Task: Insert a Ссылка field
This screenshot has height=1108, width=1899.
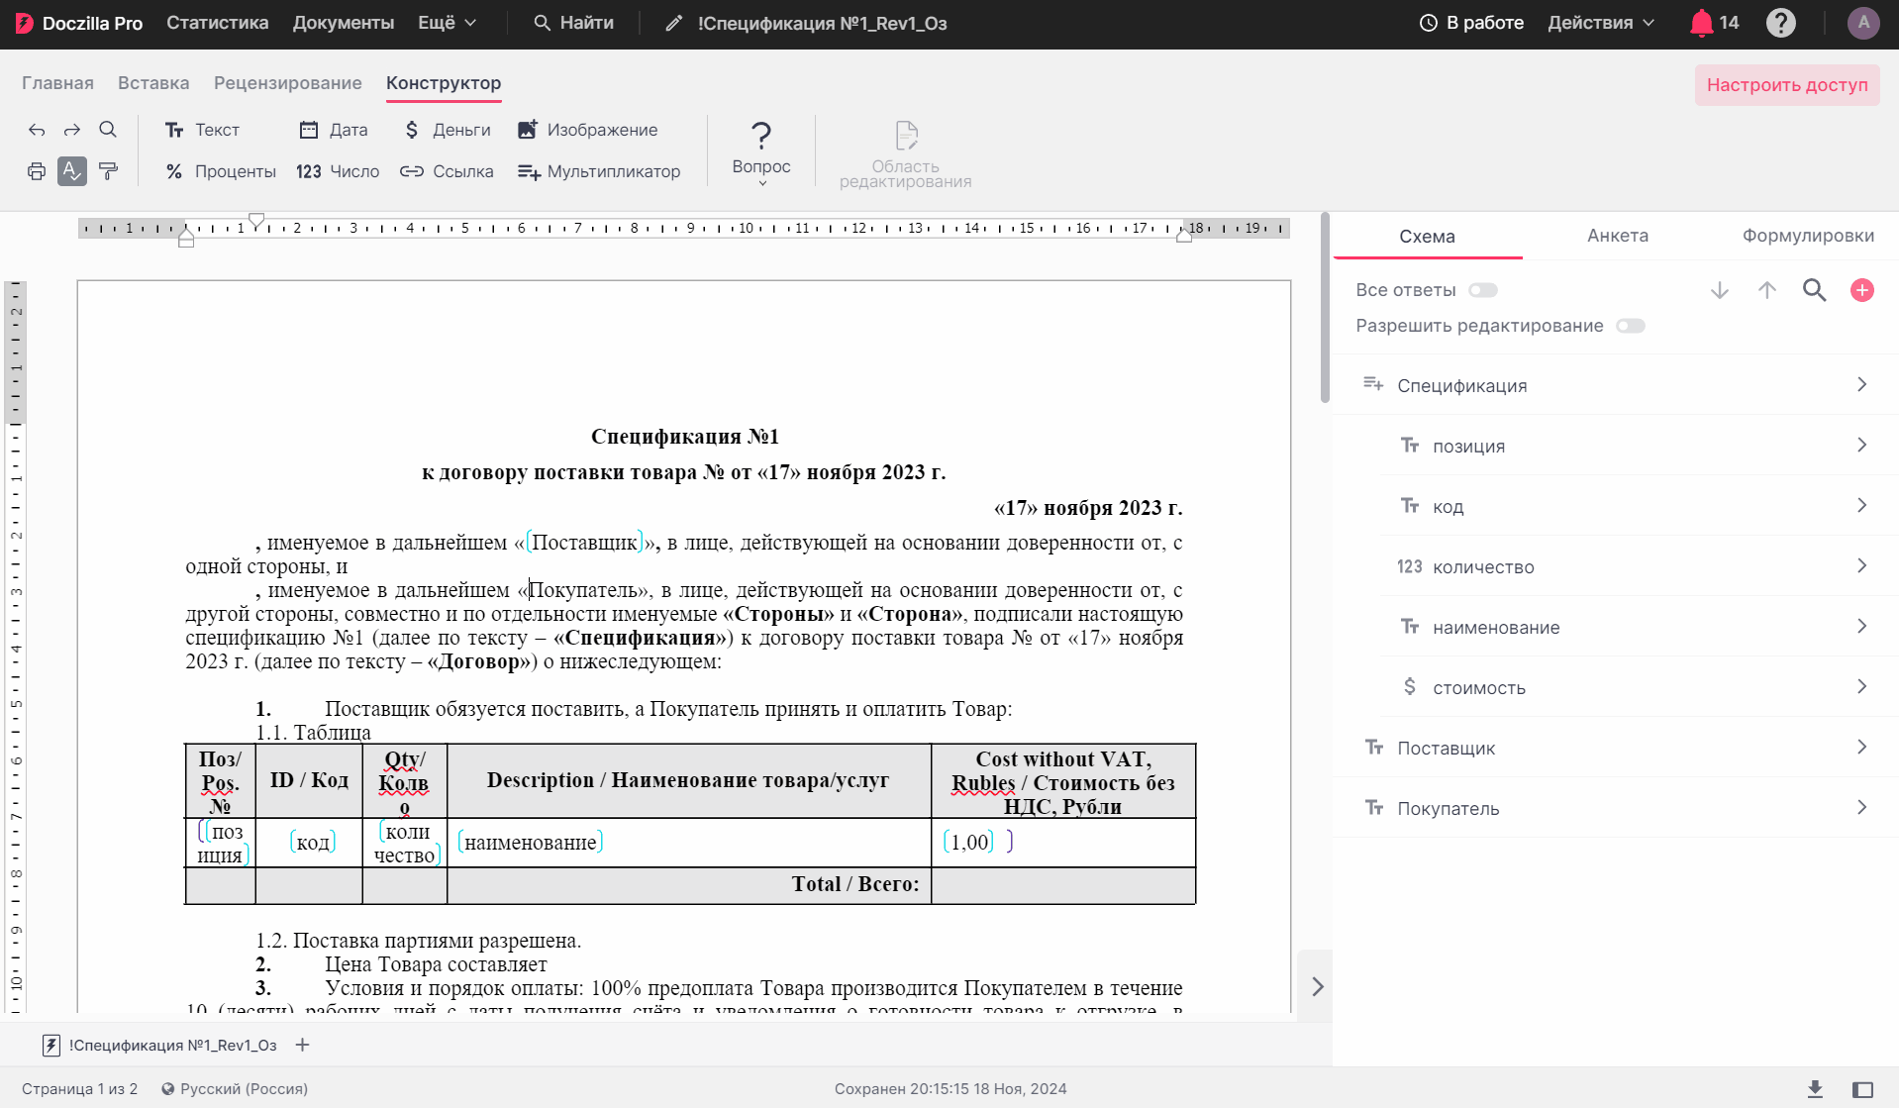Action: tap(447, 171)
